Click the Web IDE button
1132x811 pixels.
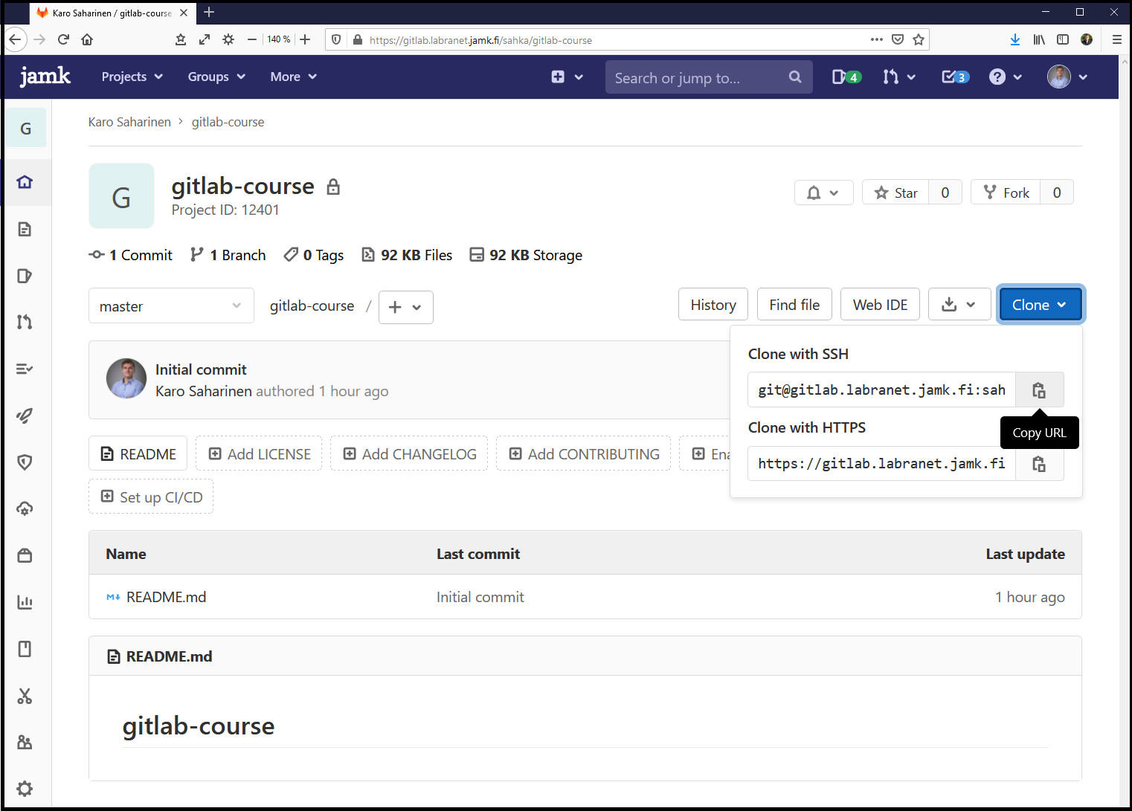click(x=880, y=305)
